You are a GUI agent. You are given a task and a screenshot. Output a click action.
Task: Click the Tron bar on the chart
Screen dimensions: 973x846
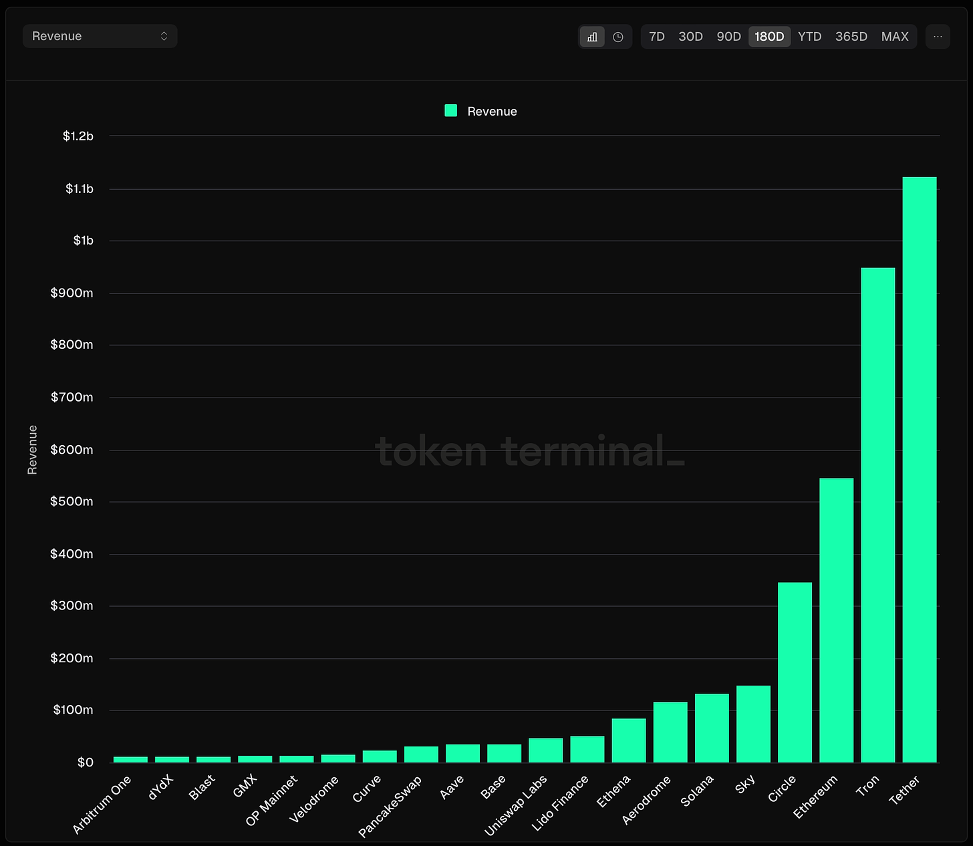pos(877,515)
